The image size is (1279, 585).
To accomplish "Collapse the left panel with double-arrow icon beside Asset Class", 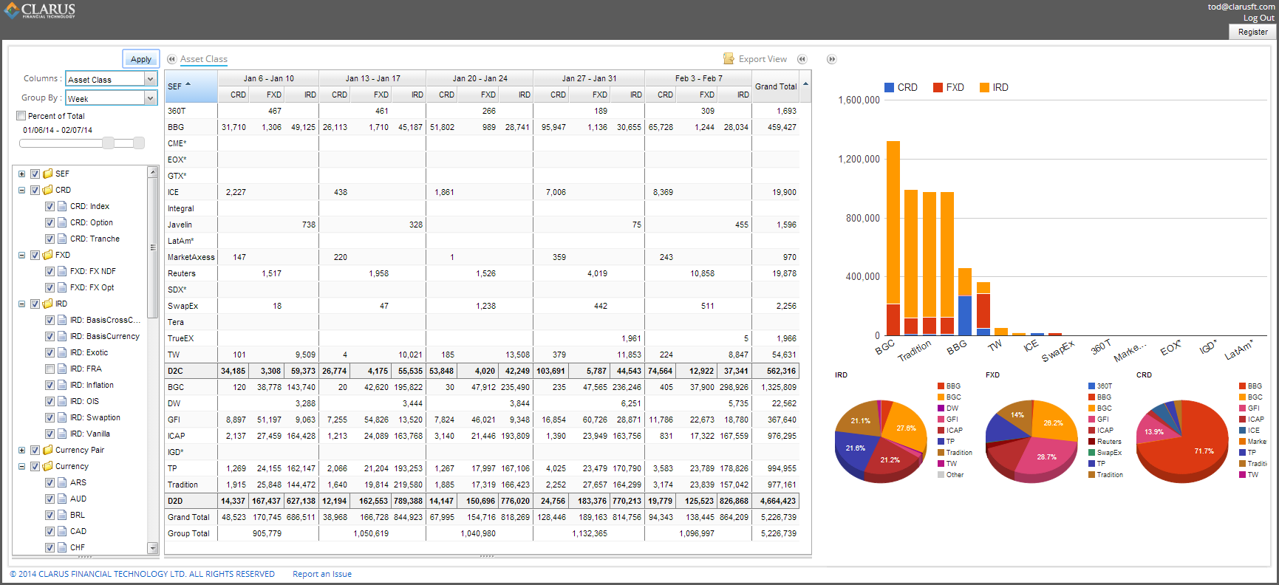I will [x=171, y=59].
